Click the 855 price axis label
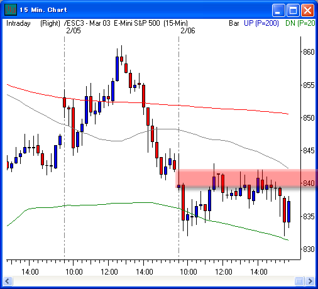318x289 pixels. pyautogui.click(x=309, y=85)
